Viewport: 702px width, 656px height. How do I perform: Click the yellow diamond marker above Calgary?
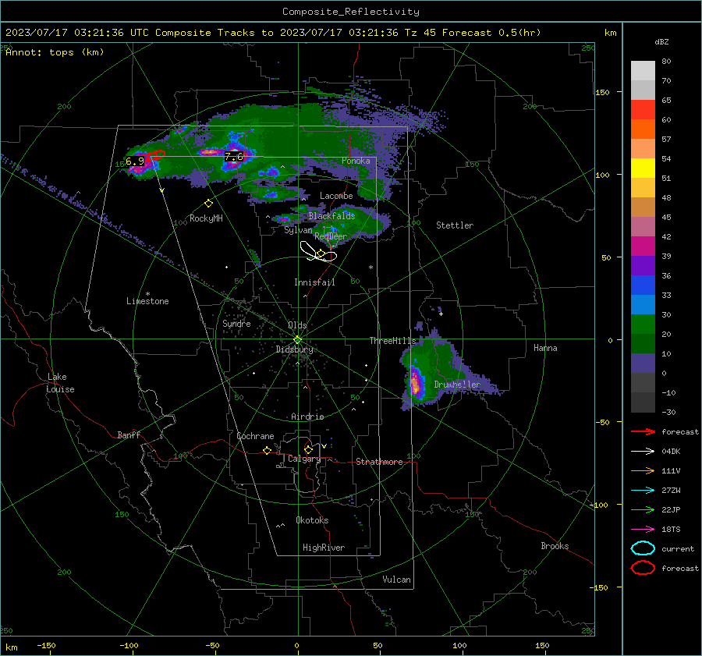click(308, 449)
